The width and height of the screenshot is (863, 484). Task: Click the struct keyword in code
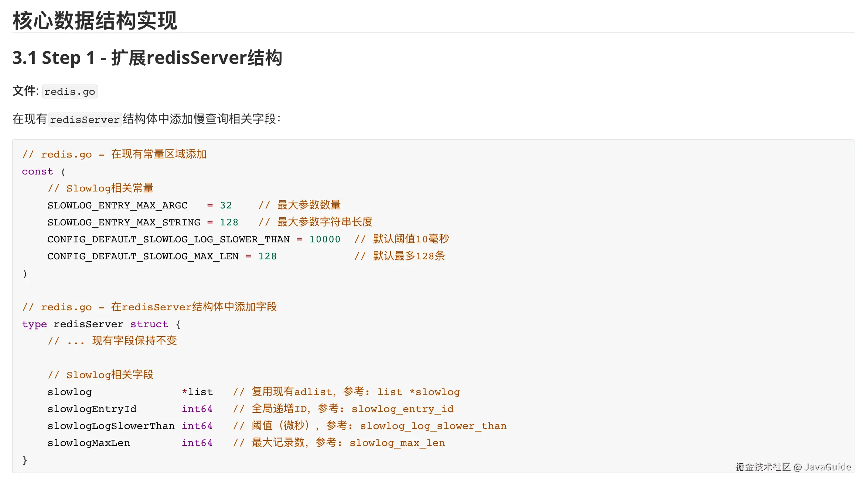click(149, 324)
